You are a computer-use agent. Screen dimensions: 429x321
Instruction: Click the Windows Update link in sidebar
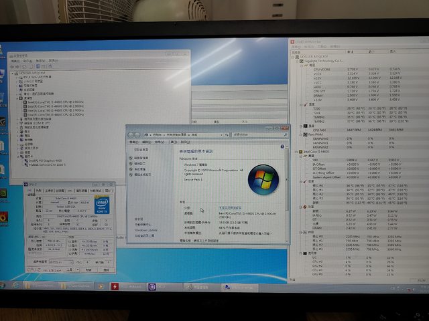click(145, 230)
